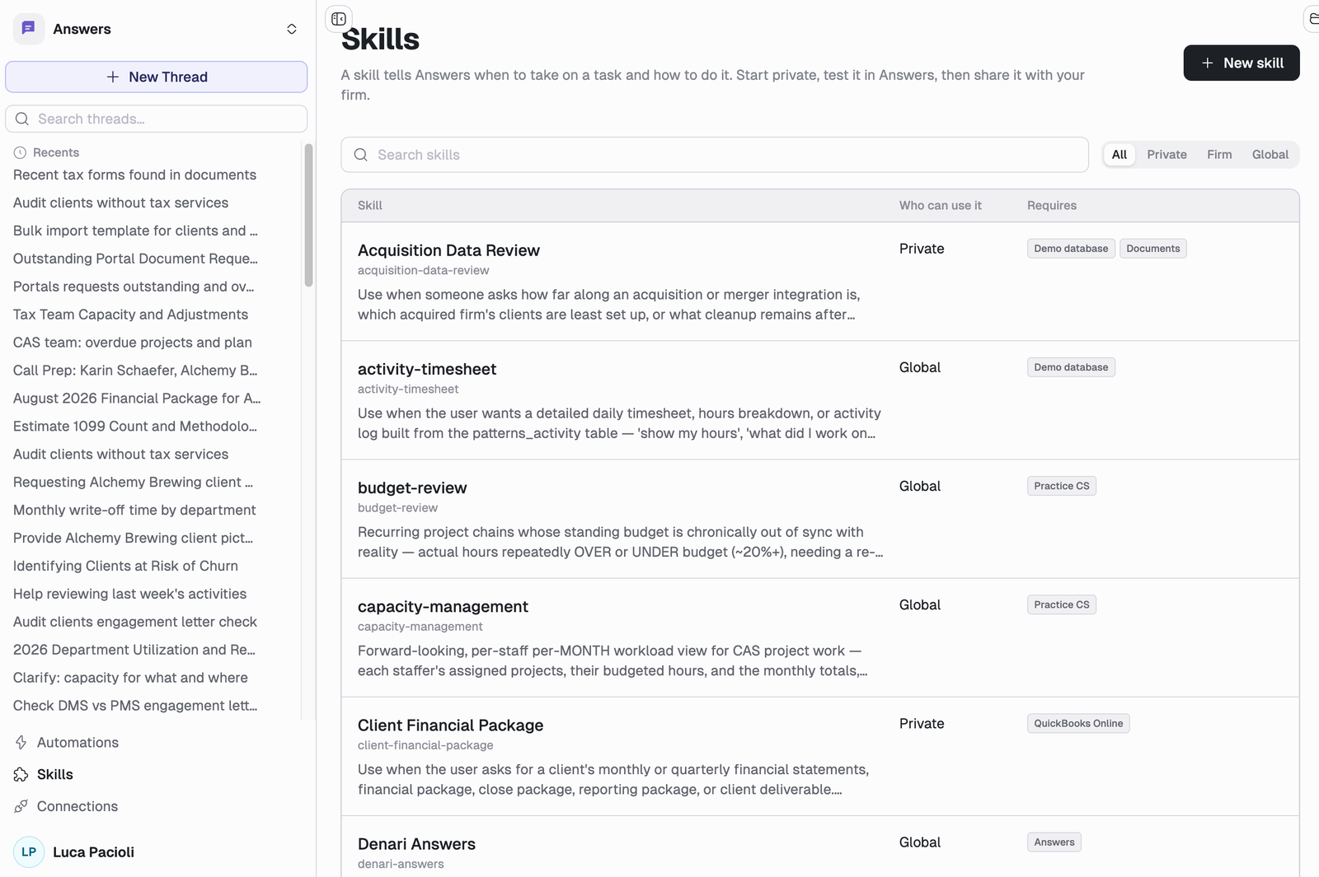Switch to the Private filter tab

[1167, 155]
